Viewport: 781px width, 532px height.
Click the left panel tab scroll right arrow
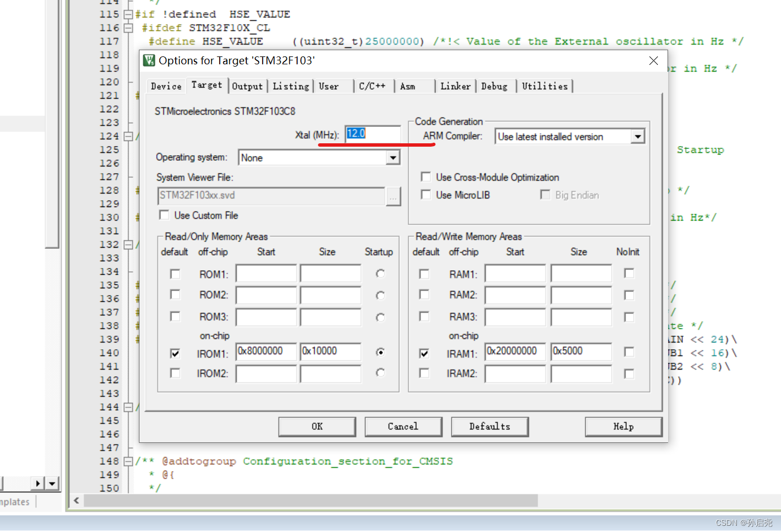(x=38, y=483)
